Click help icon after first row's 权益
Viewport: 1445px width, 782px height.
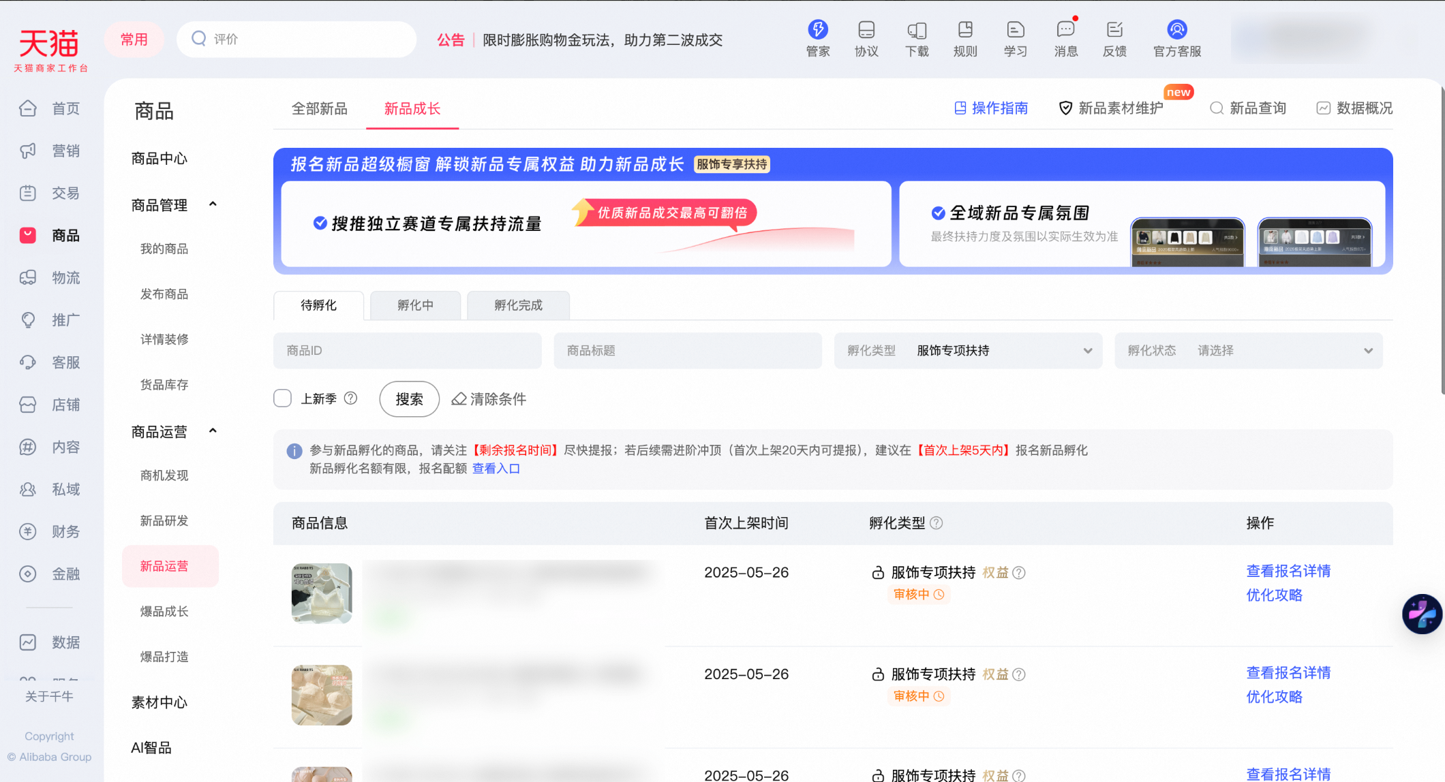coord(1019,573)
